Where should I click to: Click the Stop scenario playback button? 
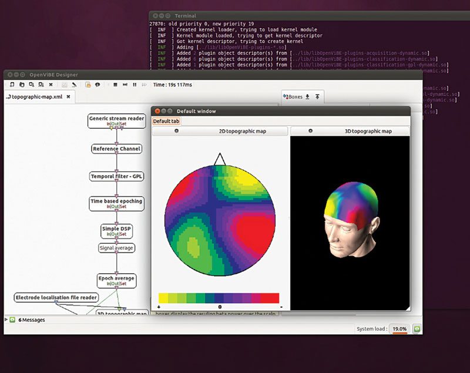pyautogui.click(x=115, y=85)
